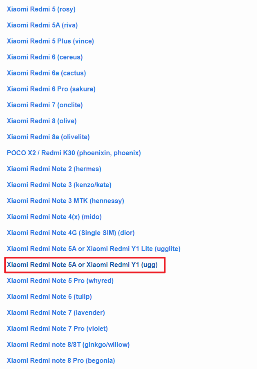The height and width of the screenshot is (369, 257).
Task: Select Redmi Note 7 Pro (violet) link
Action: coord(57,329)
